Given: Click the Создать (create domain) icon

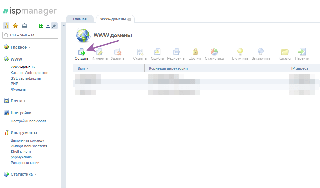Looking at the screenshot, I should [81, 52].
